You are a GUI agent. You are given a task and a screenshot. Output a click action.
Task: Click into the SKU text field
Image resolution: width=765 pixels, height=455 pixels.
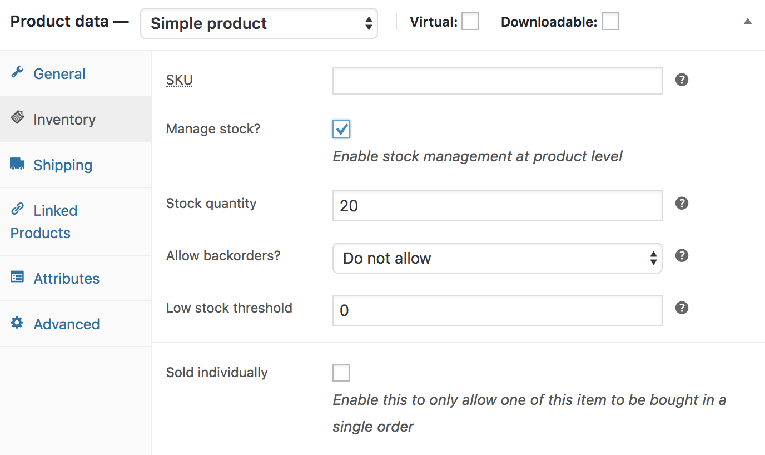coord(497,81)
